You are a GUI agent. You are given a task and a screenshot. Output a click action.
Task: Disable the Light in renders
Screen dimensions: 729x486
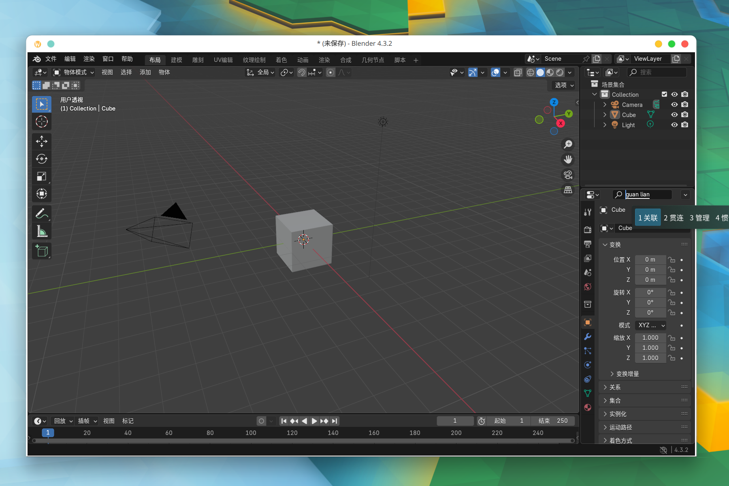pyautogui.click(x=685, y=125)
